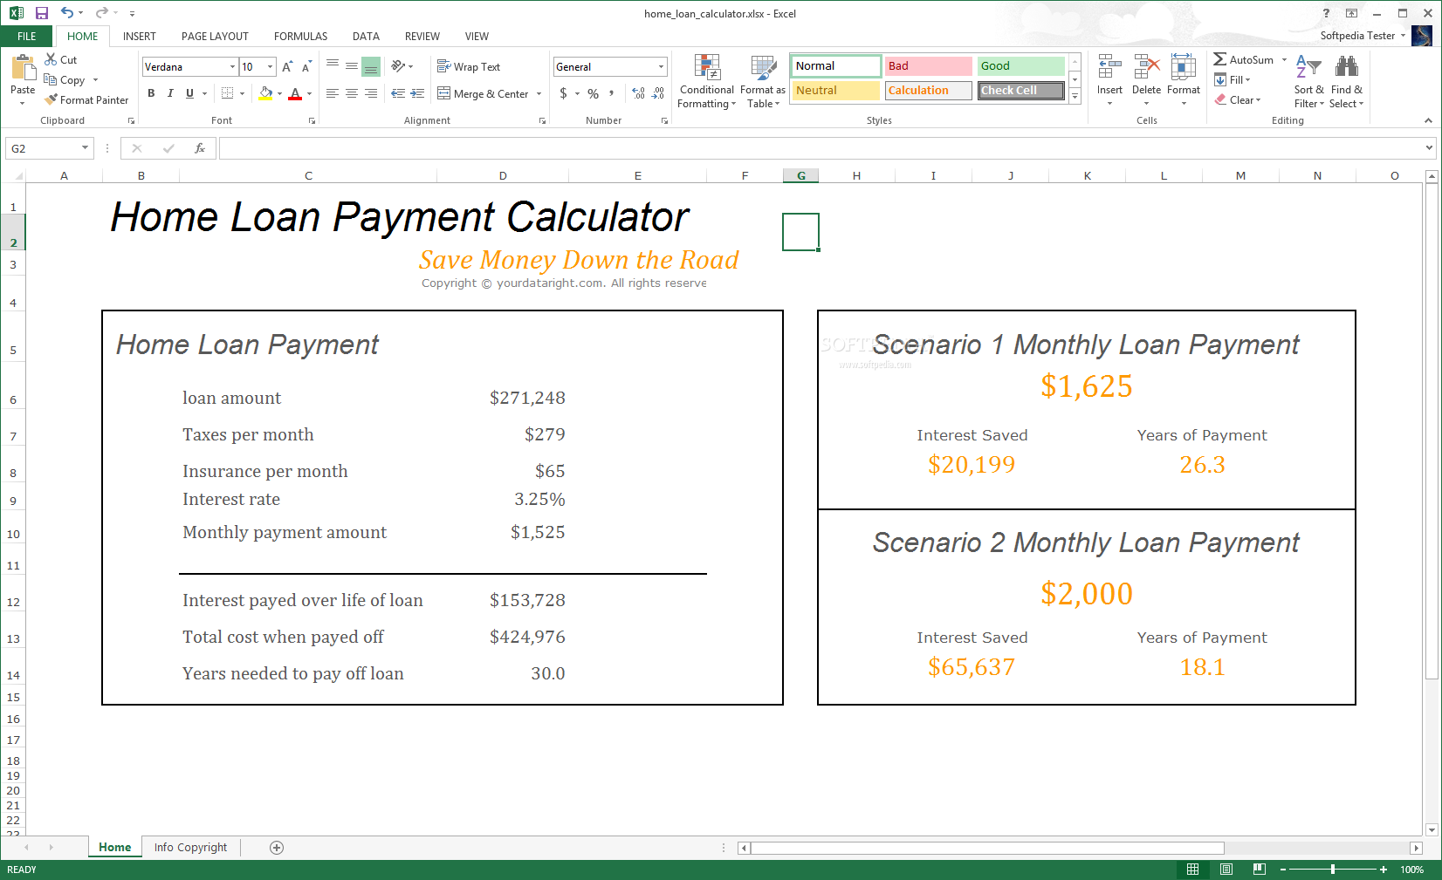
Task: Switch to the INSERT tab
Action: point(140,36)
